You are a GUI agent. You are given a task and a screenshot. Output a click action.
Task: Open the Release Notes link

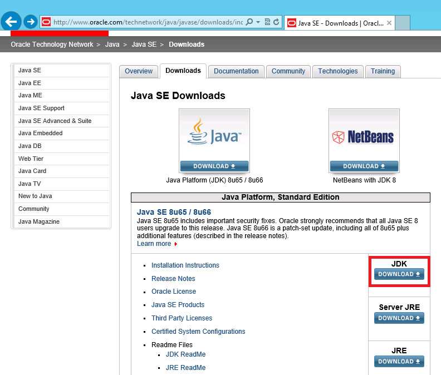[173, 278]
